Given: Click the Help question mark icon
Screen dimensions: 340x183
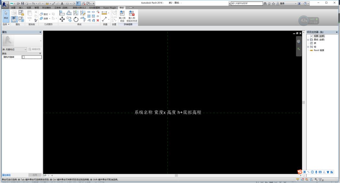Looking at the screenshot, I should tap(305, 3).
